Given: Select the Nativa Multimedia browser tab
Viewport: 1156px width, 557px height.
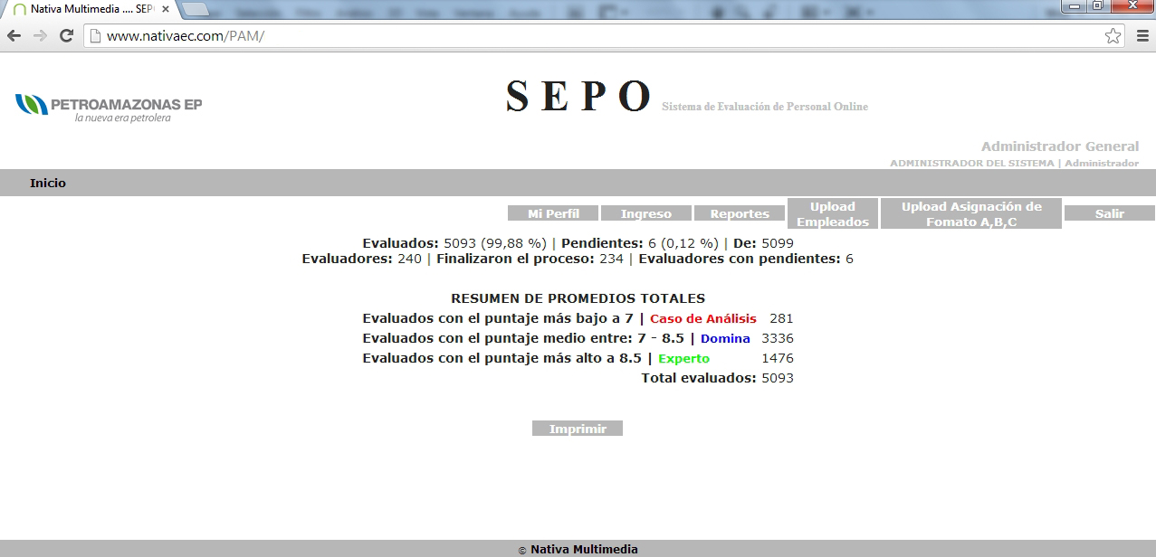Looking at the screenshot, I should point(86,9).
